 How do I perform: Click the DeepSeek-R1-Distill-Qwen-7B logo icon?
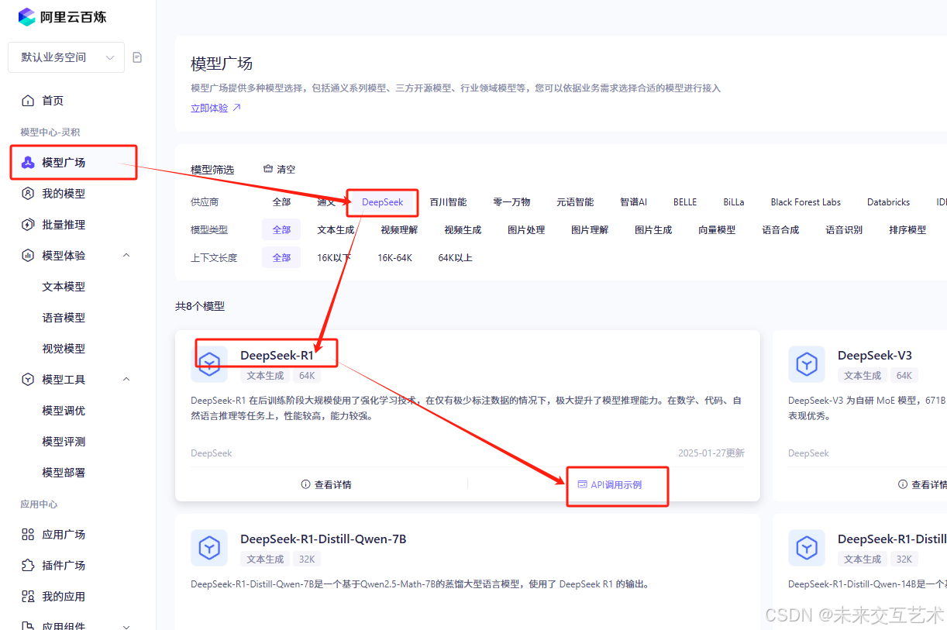point(209,548)
